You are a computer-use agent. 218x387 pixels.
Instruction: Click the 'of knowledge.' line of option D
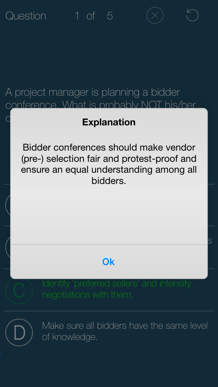(x=70, y=337)
